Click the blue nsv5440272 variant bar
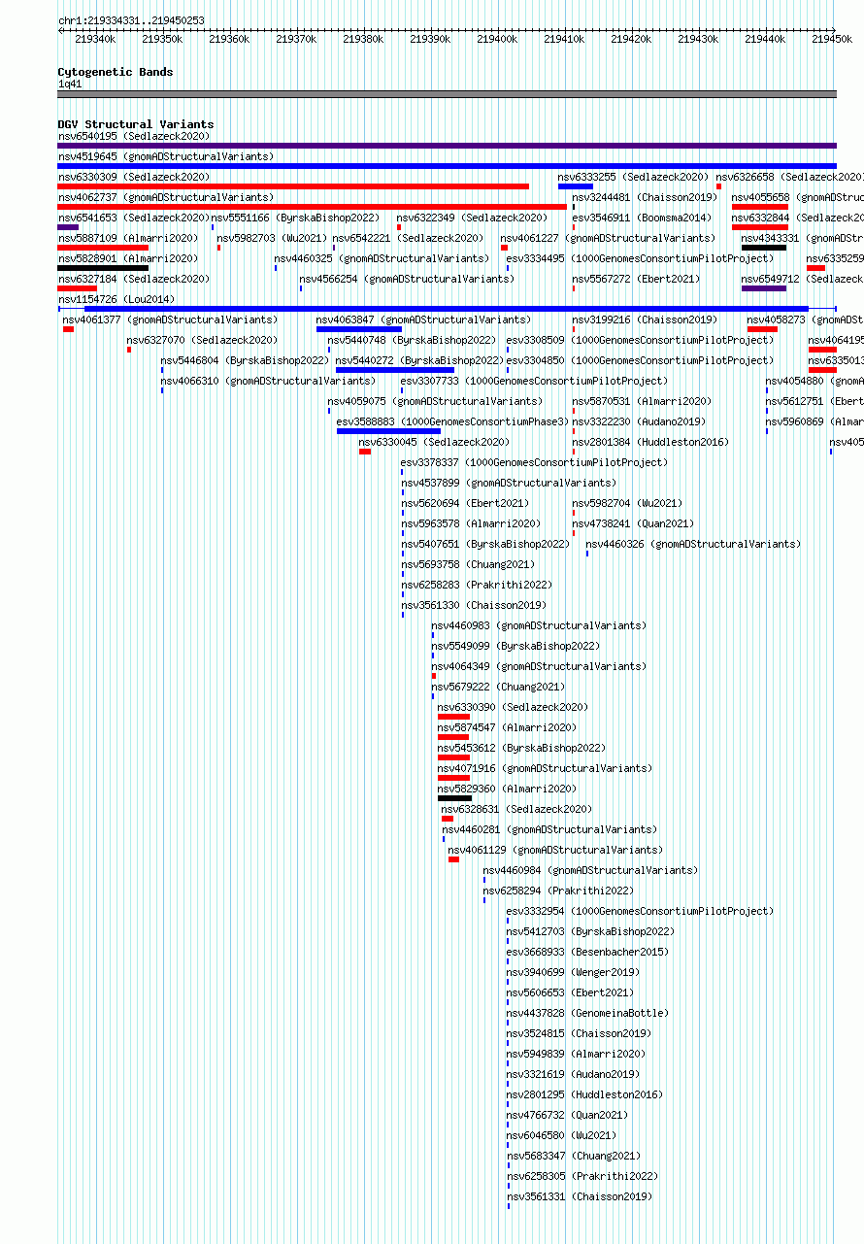This screenshot has width=864, height=1244. coord(395,370)
